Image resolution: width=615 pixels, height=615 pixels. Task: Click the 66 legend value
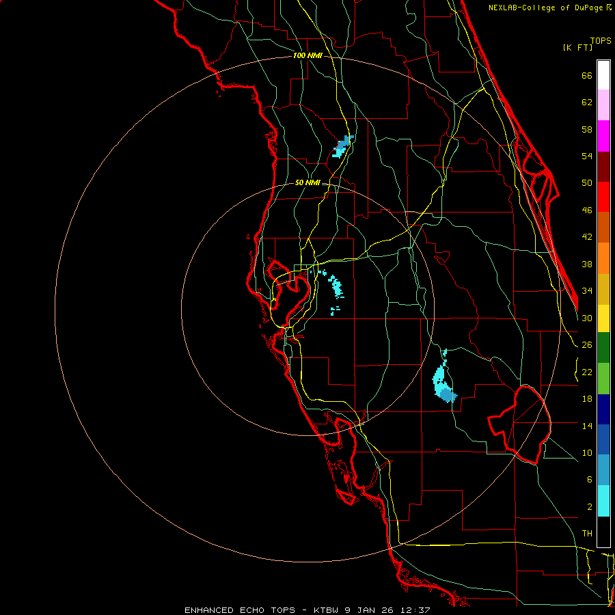coord(587,76)
